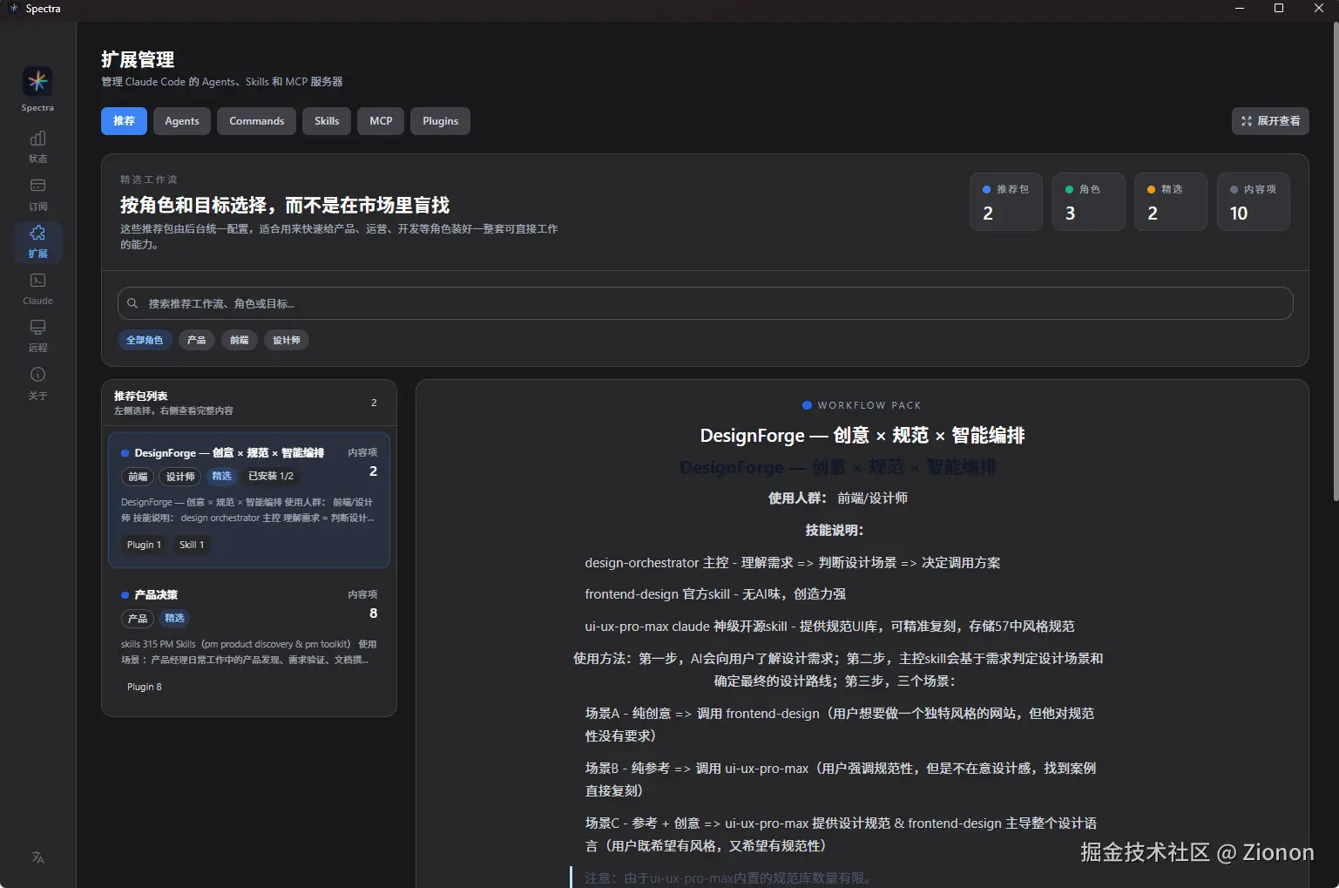Click the expand icon in 展开查看 button
The image size is (1339, 888).
coord(1247,121)
